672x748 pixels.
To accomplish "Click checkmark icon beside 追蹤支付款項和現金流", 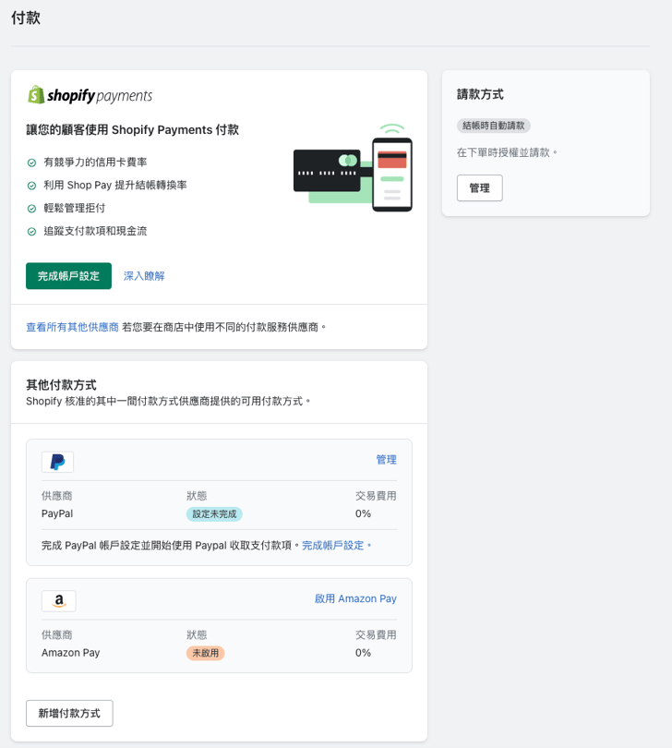I will 31,232.
